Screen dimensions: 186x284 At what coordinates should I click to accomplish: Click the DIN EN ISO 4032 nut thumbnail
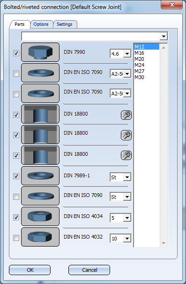pyautogui.click(x=40, y=237)
